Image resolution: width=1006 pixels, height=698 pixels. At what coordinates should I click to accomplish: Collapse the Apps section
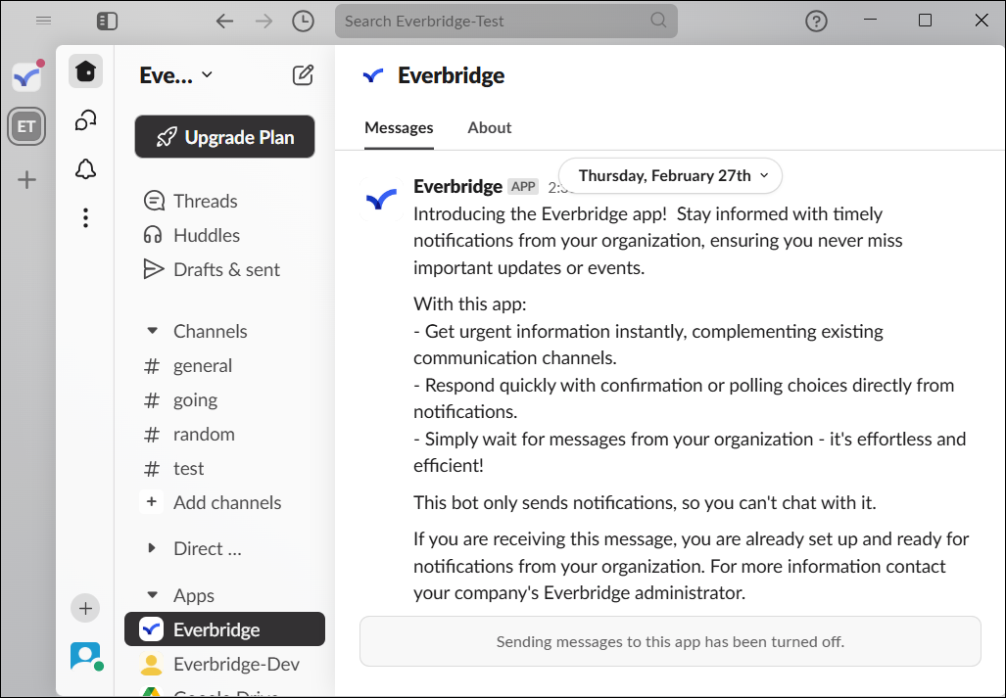coord(152,595)
